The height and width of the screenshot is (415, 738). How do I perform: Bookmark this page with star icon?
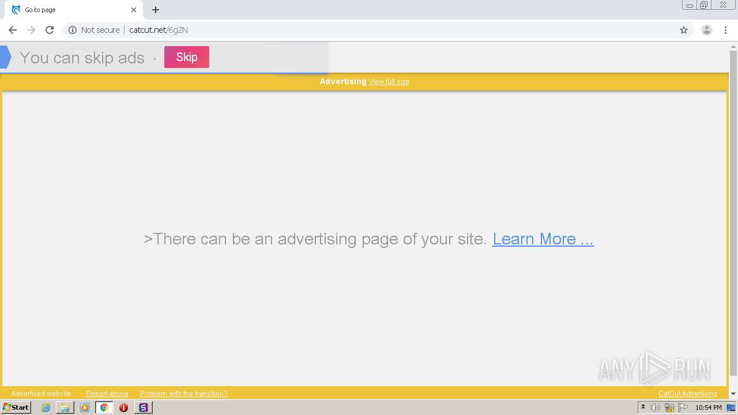pos(684,30)
